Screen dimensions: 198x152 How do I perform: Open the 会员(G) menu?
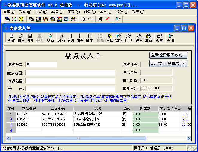pos(106,12)
